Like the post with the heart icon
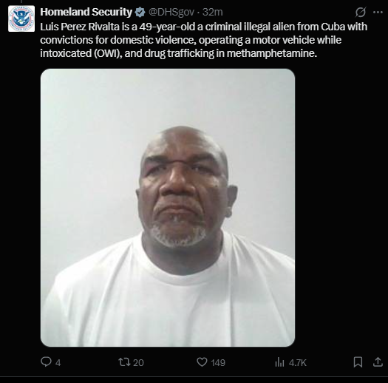 click(x=202, y=362)
